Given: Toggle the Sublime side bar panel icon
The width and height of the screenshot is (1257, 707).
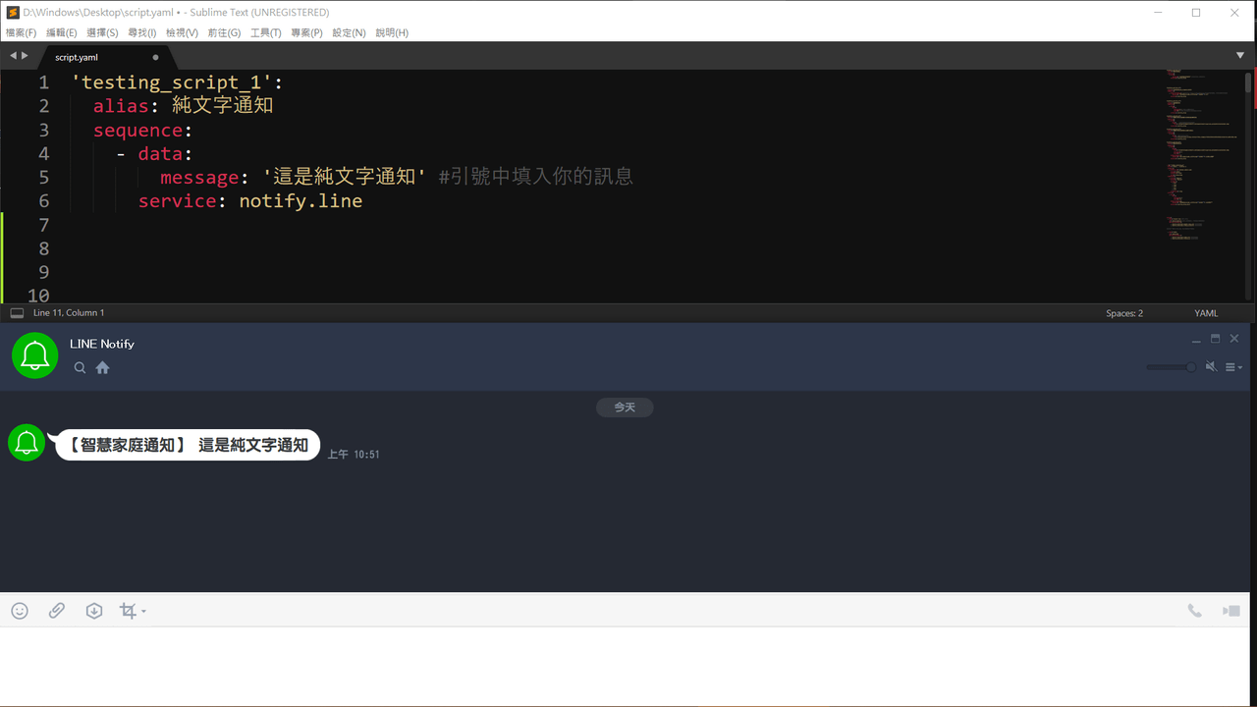Looking at the screenshot, I should [17, 313].
